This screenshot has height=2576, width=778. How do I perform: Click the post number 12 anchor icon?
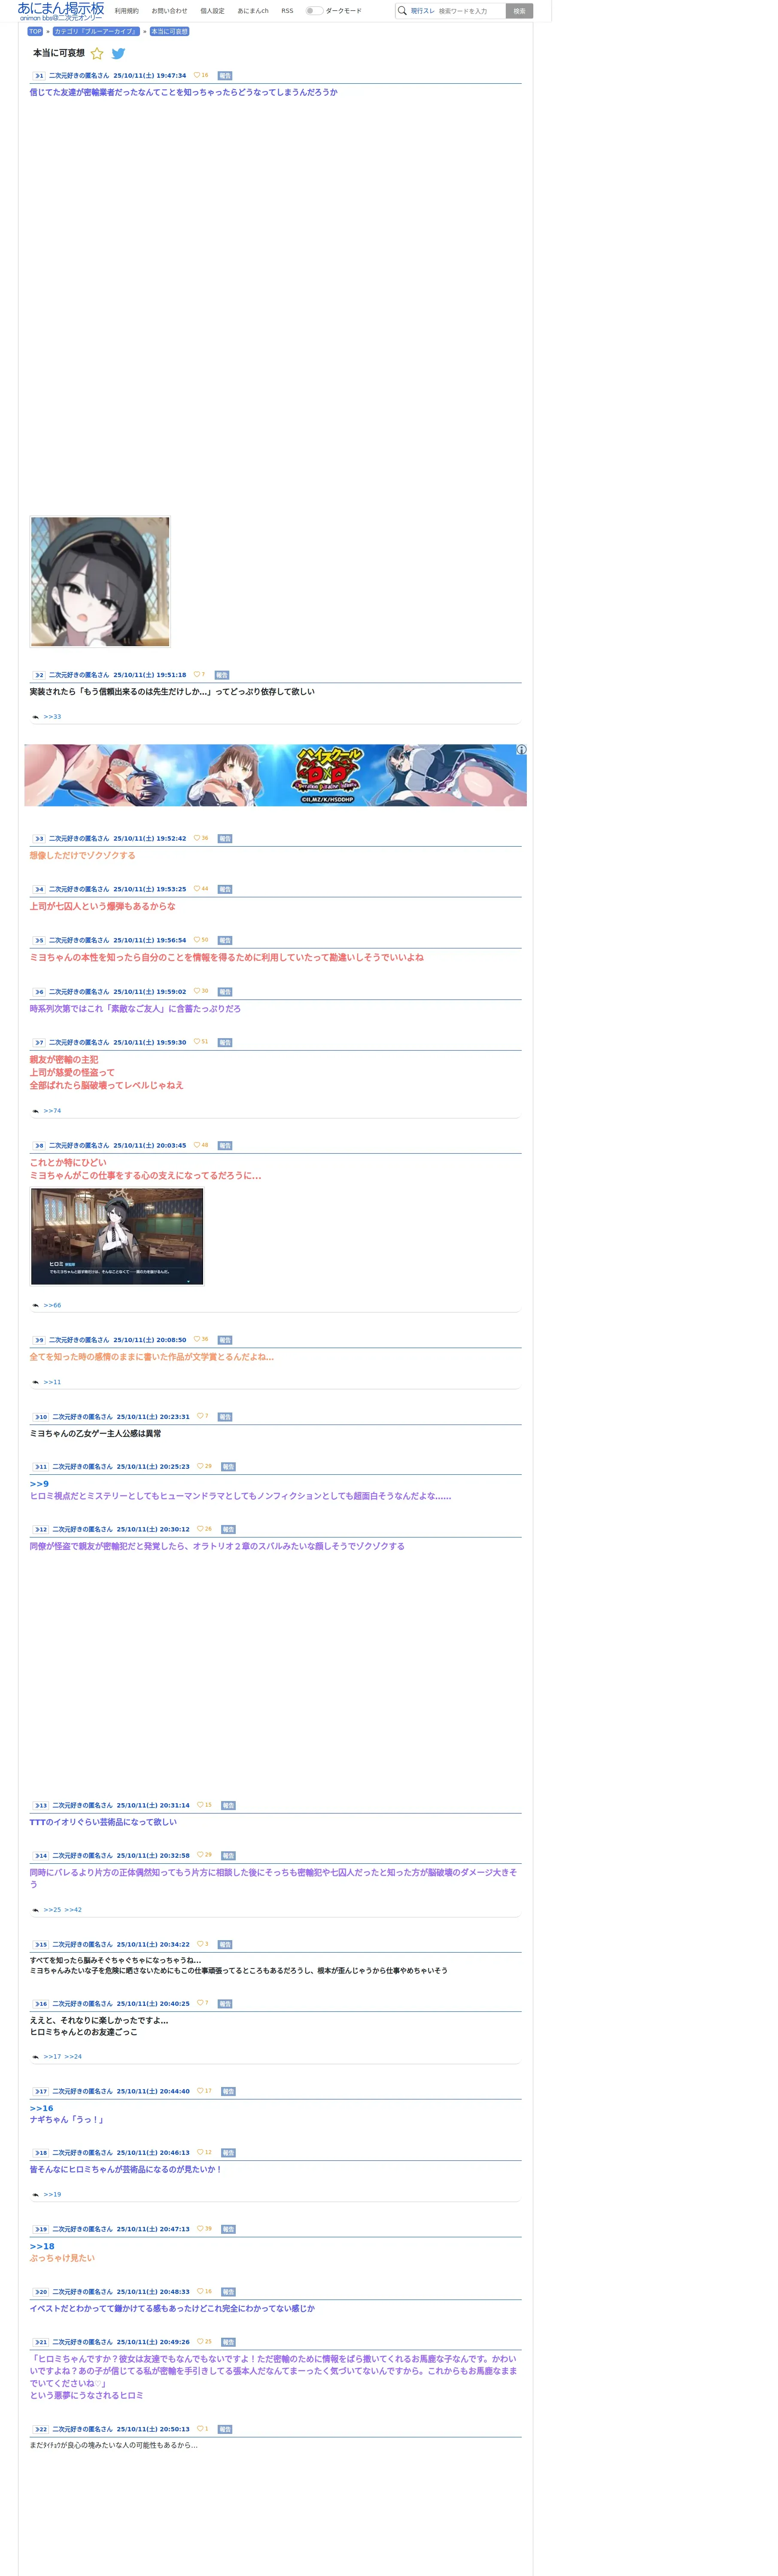[x=41, y=1530]
